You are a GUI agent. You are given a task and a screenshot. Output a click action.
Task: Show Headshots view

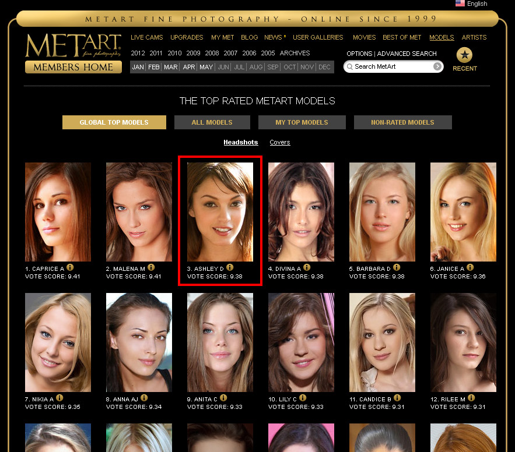tap(241, 142)
